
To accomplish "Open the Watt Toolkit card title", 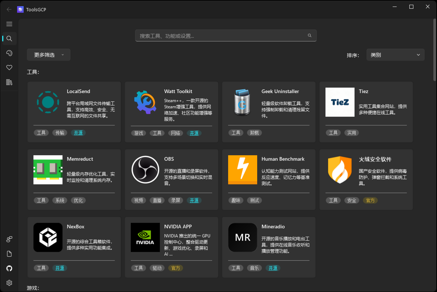I will (178, 91).
